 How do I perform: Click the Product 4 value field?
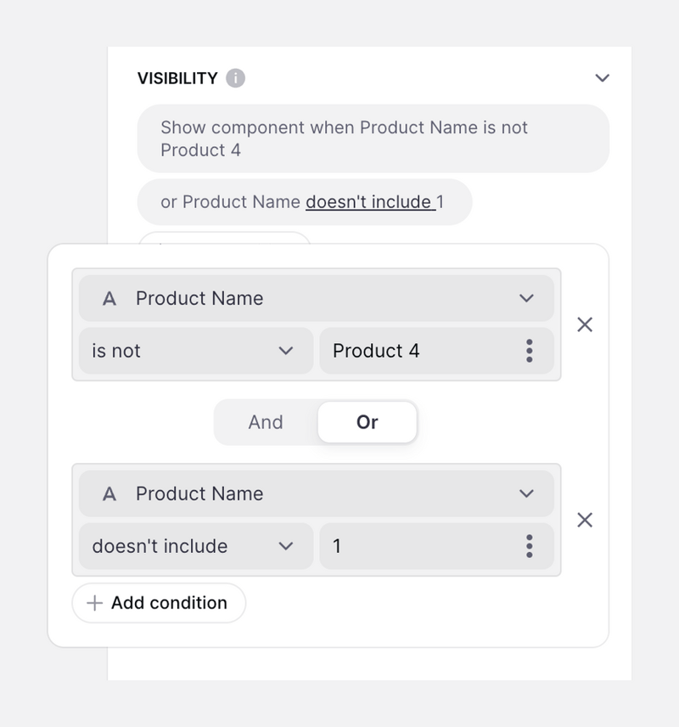tap(407, 351)
